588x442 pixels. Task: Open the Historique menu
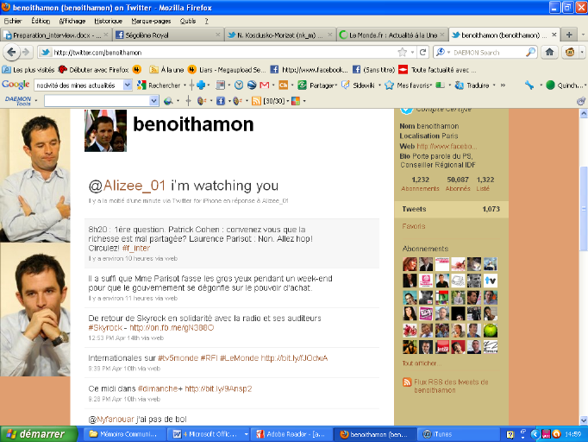click(x=108, y=21)
